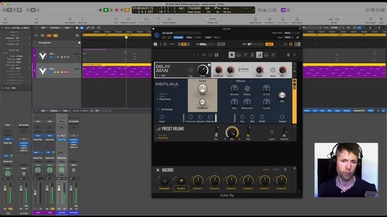
Task: Click the Delay Man Tap button
Action: [x=190, y=70]
